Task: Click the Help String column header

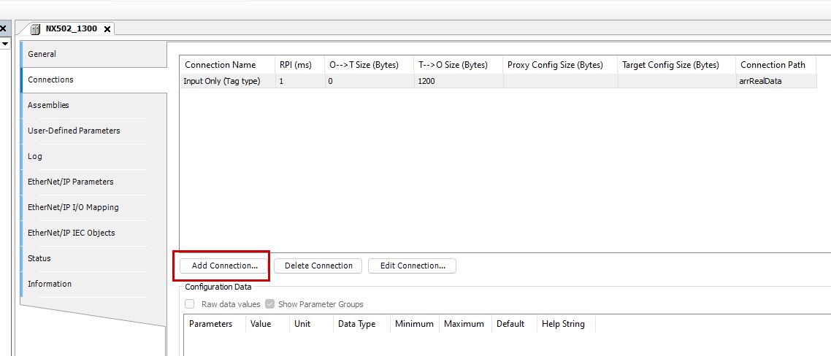Action: (563, 324)
